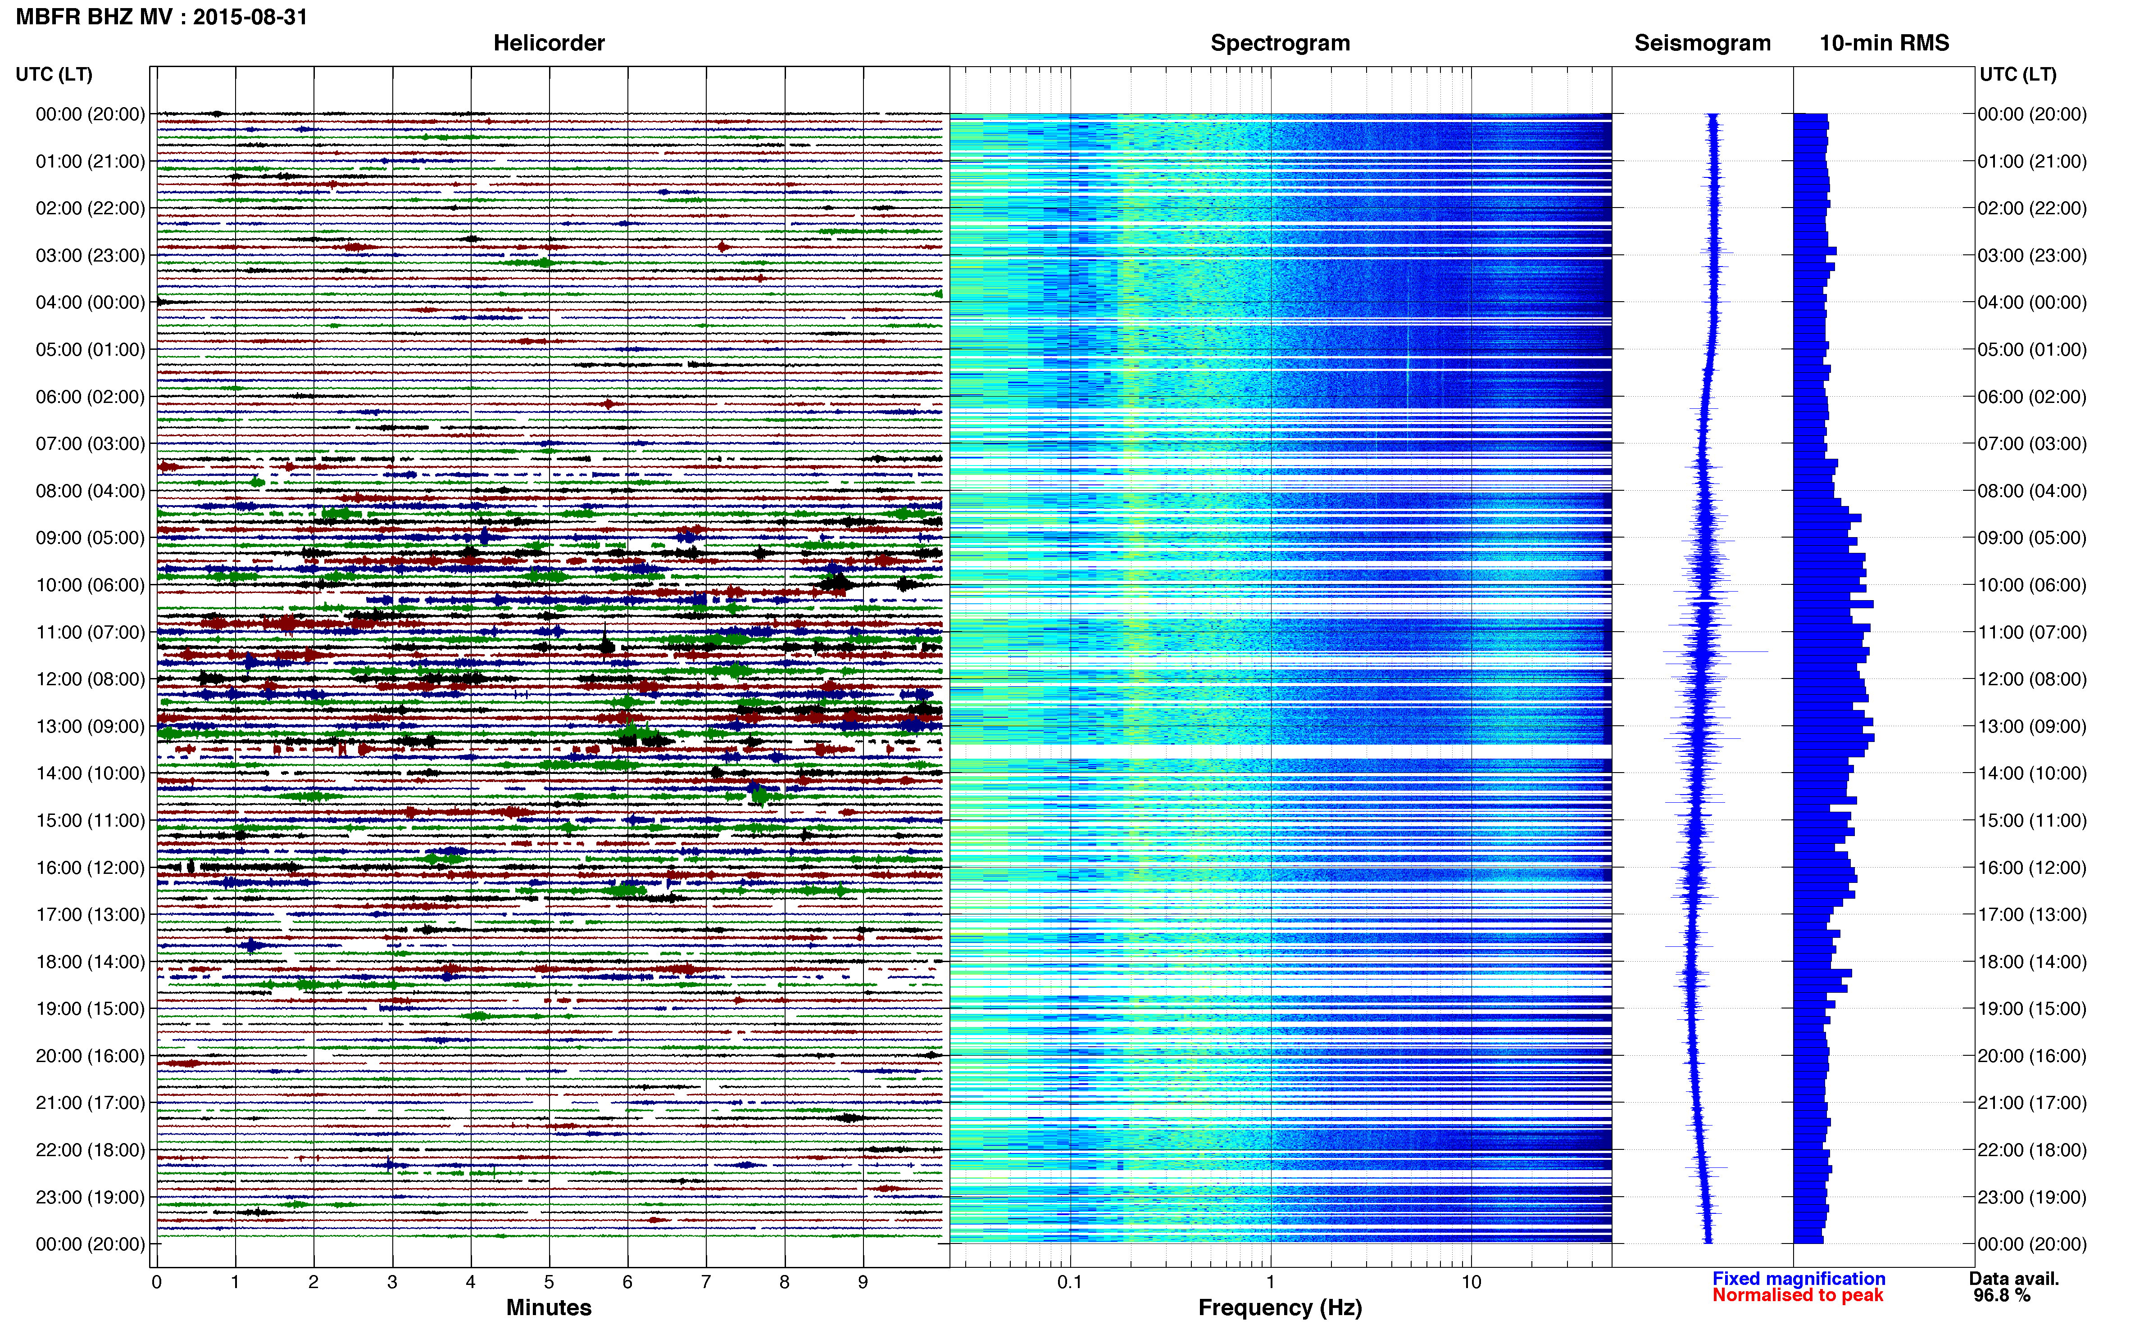Select the 'Minutes' x-axis label

tap(549, 1307)
